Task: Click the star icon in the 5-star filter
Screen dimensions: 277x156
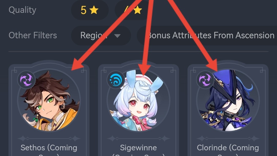Action: coord(94,10)
